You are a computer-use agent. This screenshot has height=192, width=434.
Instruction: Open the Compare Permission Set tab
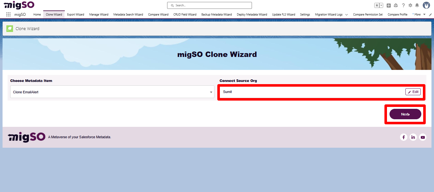(x=368, y=15)
